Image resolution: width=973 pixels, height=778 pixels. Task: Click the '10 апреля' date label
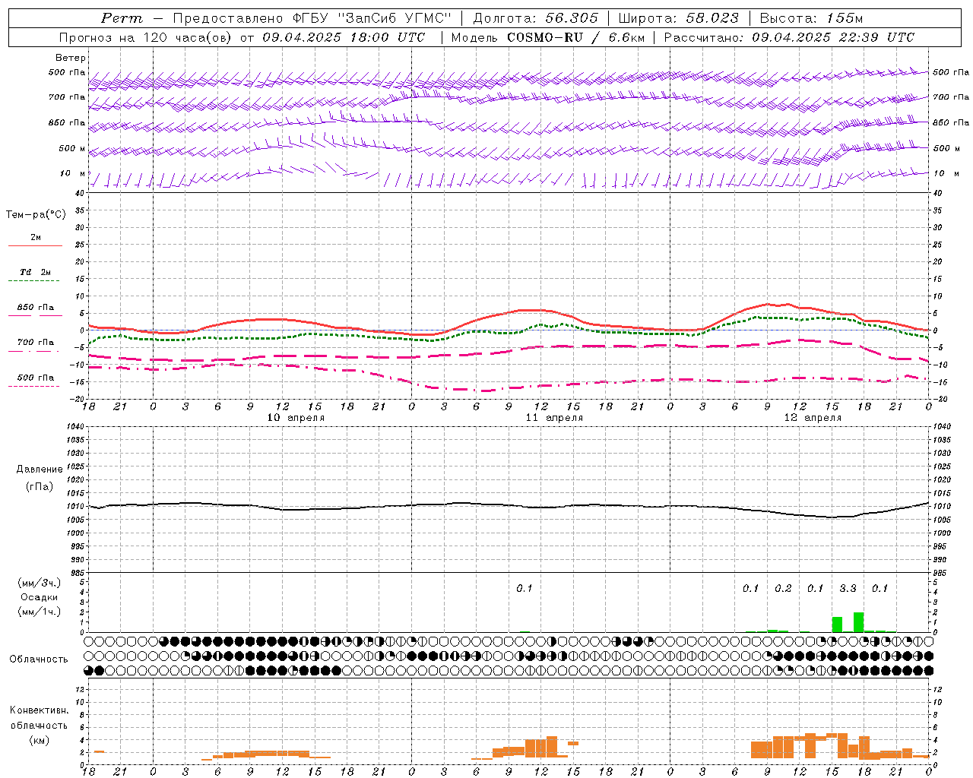pos(296,418)
